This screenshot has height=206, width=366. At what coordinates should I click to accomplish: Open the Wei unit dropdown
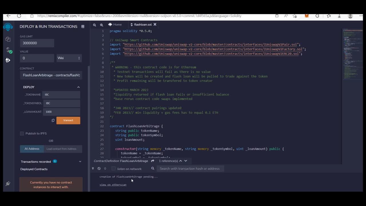click(69, 58)
